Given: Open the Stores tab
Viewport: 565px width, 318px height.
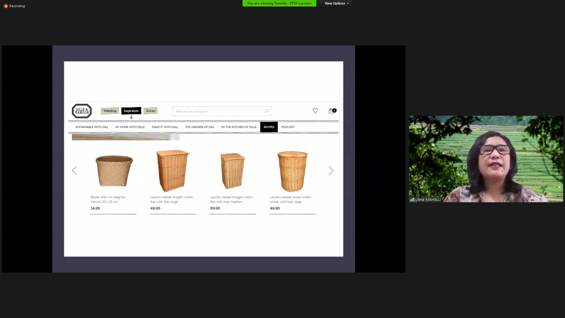Looking at the screenshot, I should click(x=151, y=111).
